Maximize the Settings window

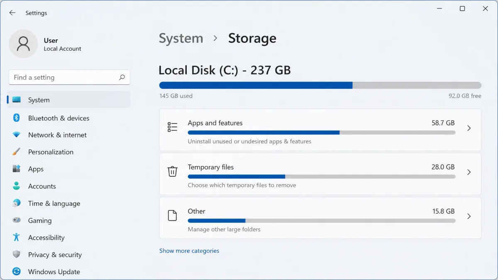pyautogui.click(x=462, y=9)
